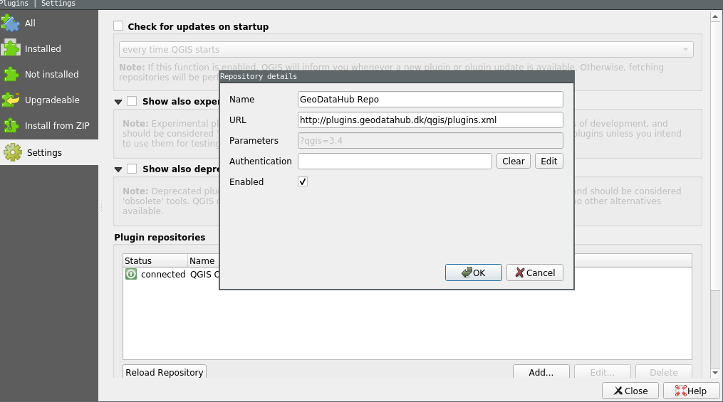Click the Reload Repository button

point(164,372)
